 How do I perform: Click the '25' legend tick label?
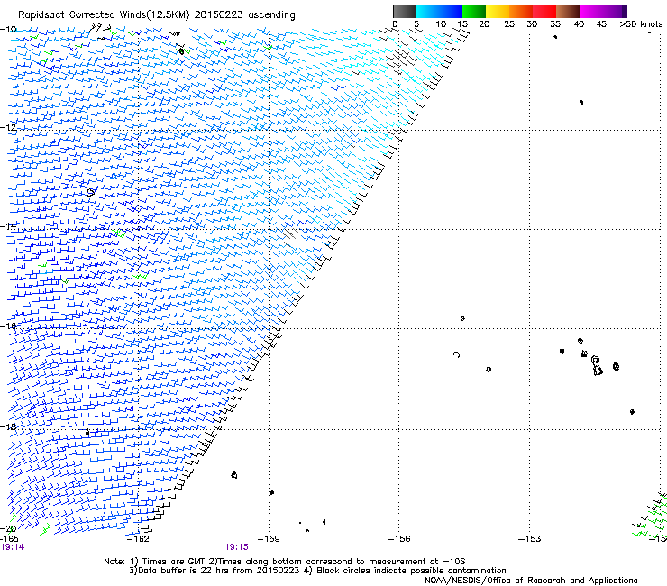click(x=509, y=24)
